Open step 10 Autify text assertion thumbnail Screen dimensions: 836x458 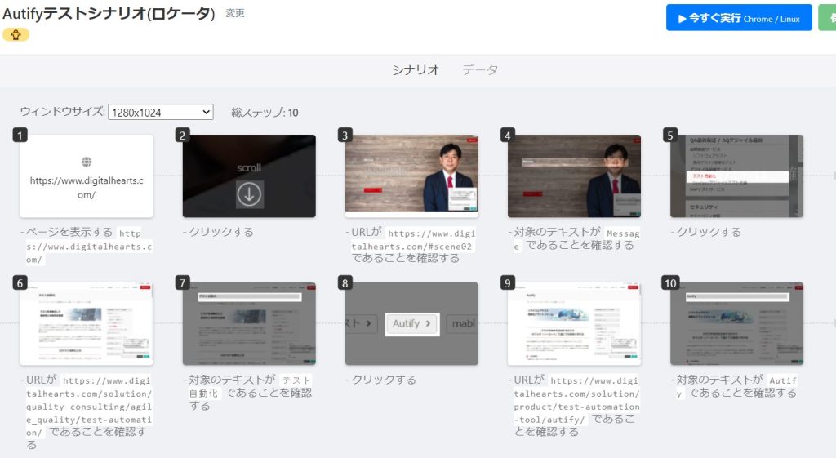[x=737, y=323]
